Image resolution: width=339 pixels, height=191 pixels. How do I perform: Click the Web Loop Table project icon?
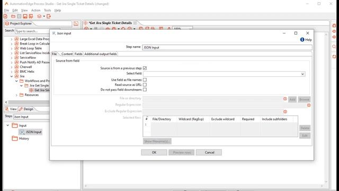[x=16, y=48]
